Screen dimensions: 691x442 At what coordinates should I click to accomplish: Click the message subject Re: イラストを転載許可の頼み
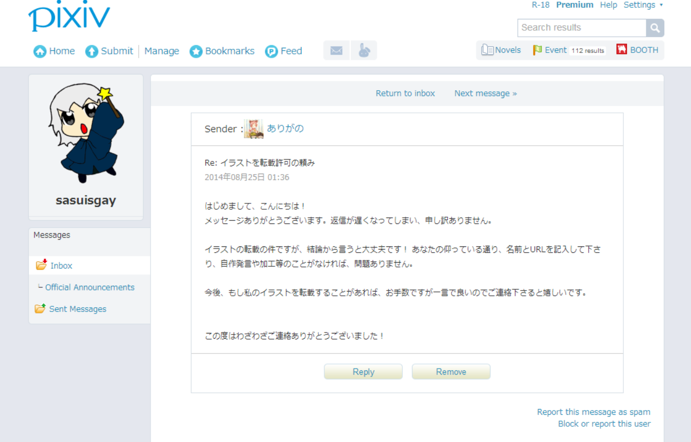tap(260, 163)
